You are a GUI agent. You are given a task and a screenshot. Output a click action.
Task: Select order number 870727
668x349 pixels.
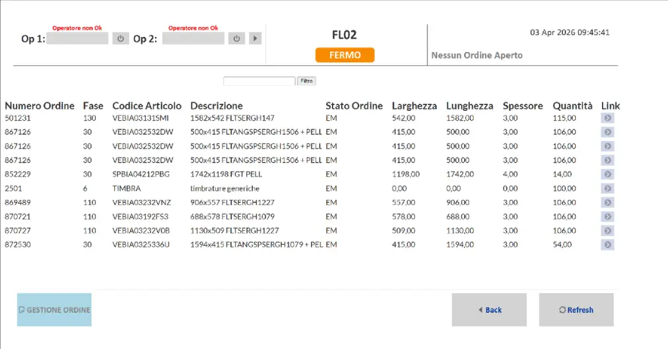point(17,230)
